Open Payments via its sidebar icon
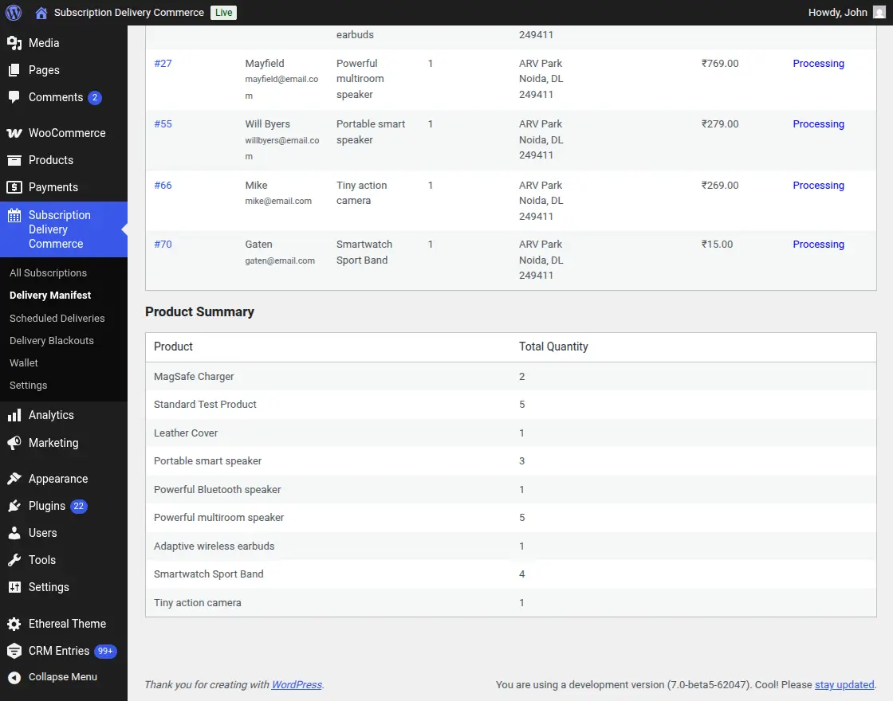The height and width of the screenshot is (701, 893). [x=14, y=187]
